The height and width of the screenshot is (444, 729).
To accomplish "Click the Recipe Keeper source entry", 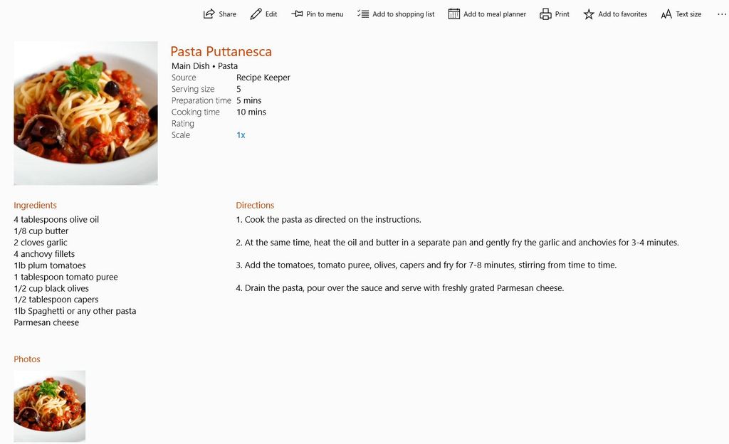I will [x=263, y=77].
